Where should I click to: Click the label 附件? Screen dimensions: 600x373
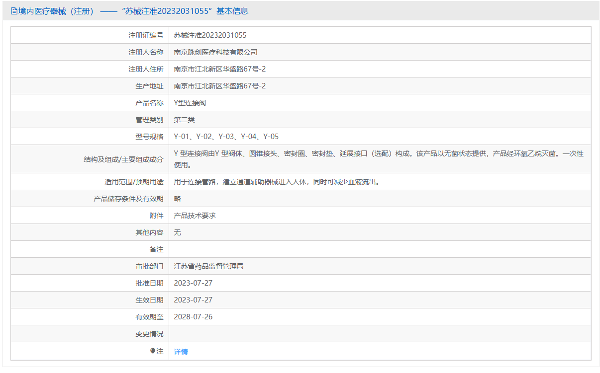click(x=156, y=216)
